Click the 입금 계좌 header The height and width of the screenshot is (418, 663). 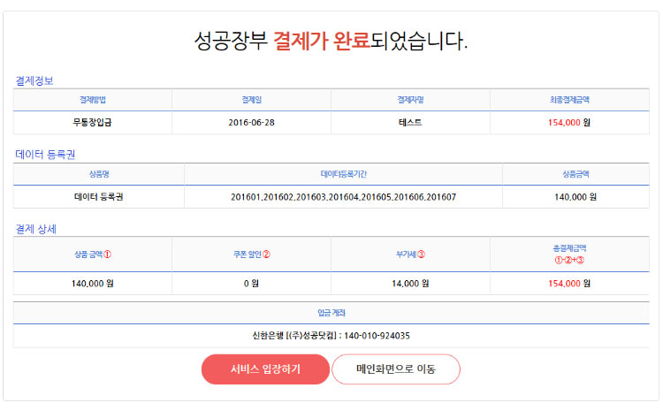coord(331,313)
